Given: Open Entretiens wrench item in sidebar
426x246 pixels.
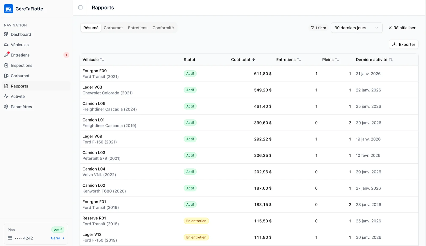Looking at the screenshot, I should 20,55.
